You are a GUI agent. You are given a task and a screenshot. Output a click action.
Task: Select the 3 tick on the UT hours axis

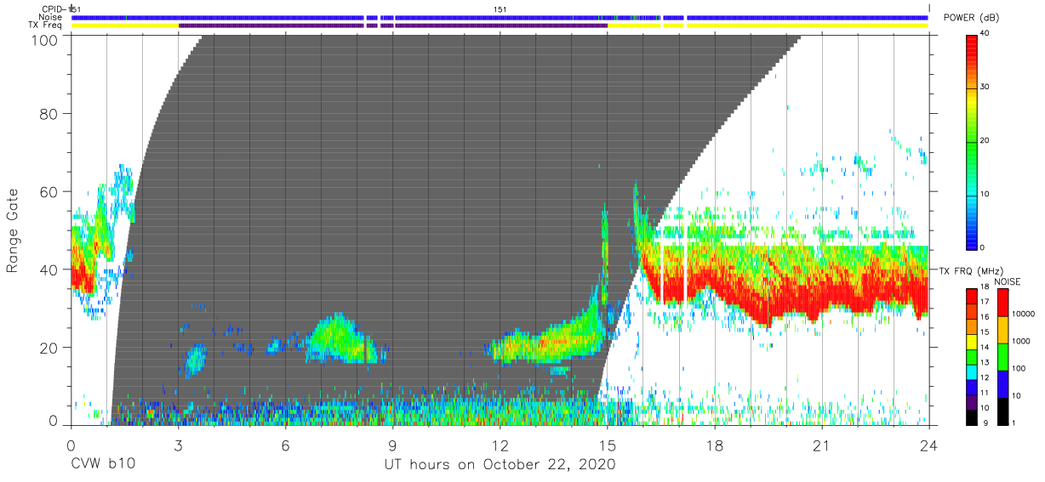pyautogui.click(x=178, y=445)
